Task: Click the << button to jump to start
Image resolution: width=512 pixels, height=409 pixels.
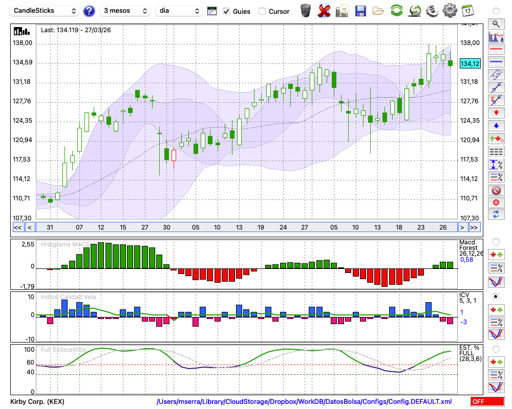Action: 17,227
